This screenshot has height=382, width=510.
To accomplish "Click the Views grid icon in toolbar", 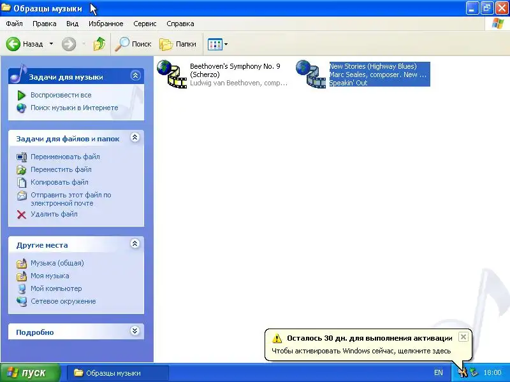I will point(215,44).
